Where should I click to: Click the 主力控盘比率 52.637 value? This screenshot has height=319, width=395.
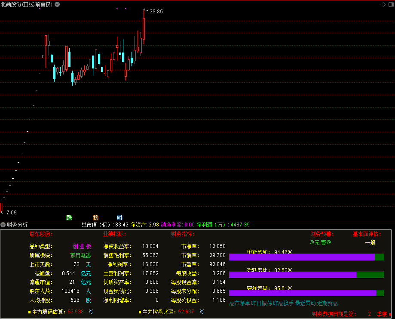click(x=186, y=312)
